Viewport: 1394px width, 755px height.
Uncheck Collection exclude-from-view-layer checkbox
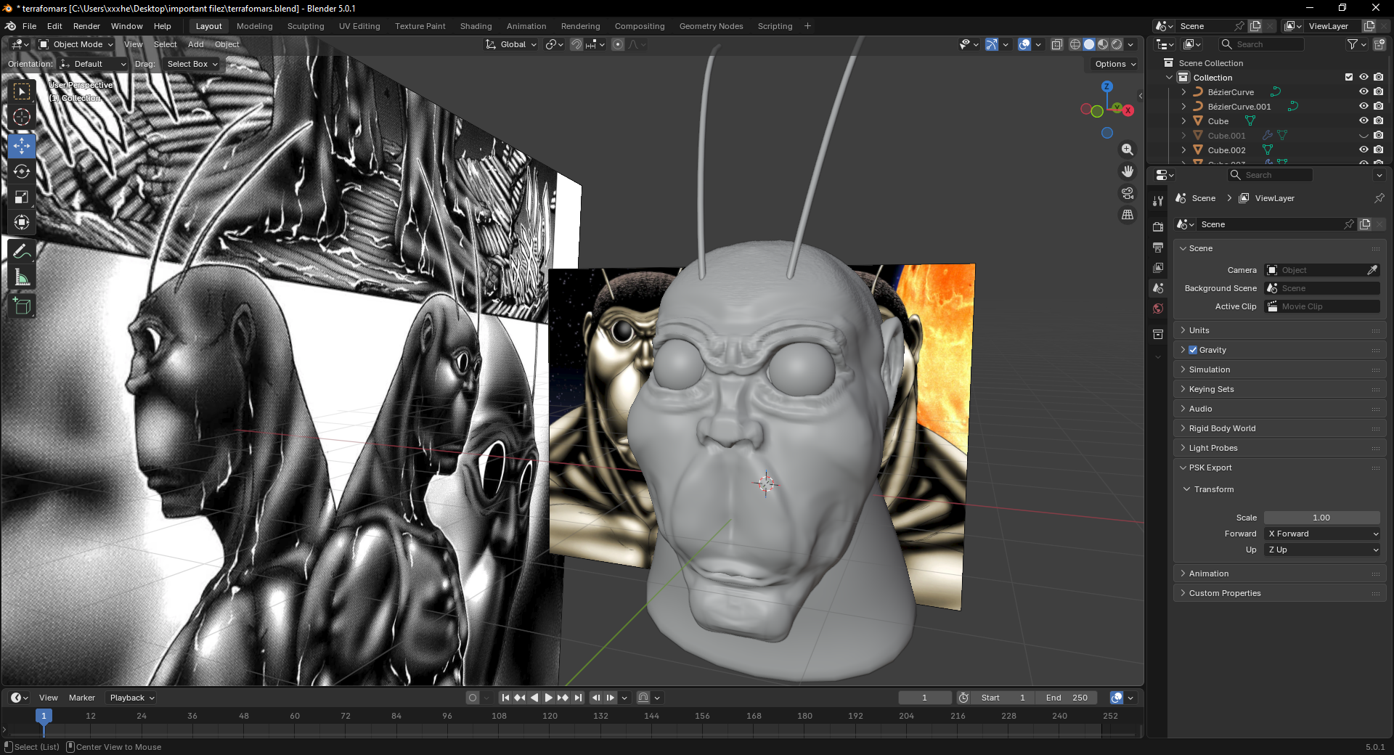1349,77
